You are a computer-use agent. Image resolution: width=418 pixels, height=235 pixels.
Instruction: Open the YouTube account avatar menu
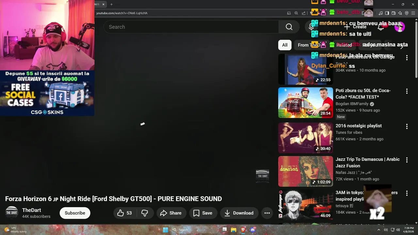coord(400,27)
